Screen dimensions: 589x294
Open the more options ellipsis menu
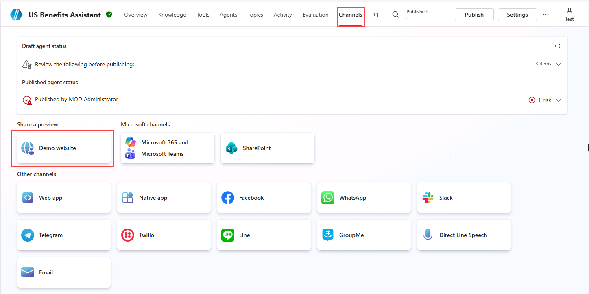pos(546,15)
